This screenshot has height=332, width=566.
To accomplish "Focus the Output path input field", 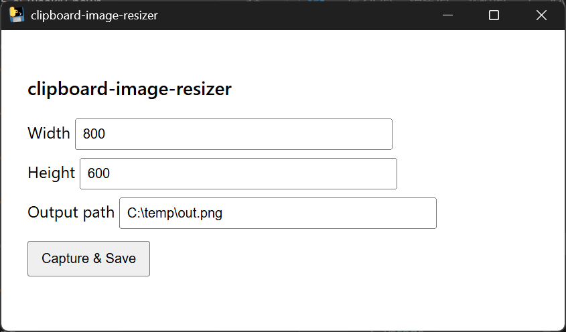I will tap(277, 214).
